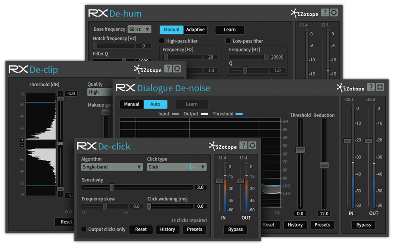
Task: Click Bypass in the De-click window
Action: (x=236, y=229)
